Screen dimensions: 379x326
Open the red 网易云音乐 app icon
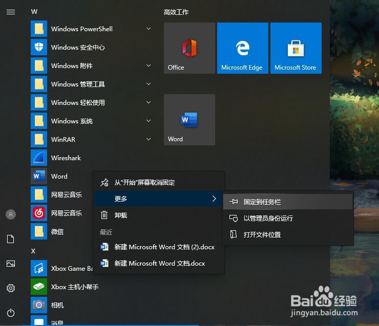[39, 213]
